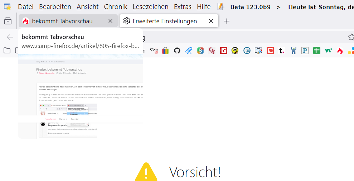This screenshot has width=354, height=181.
Task: Click the preview URL www.camp-firefox.de text
Action: pyautogui.click(x=80, y=46)
